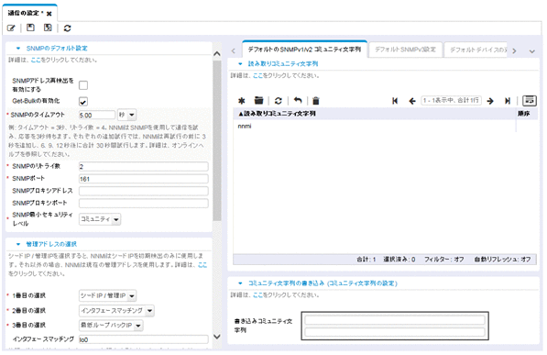Image resolution: width=547 pixels, height=355 pixels.
Task: Close the 通信の設定 tab
Action: (49, 14)
